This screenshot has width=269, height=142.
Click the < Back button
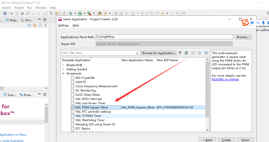(x=208, y=140)
